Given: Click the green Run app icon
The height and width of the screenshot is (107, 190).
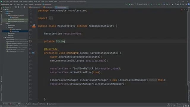Looking at the screenshot, I should 151,4.
